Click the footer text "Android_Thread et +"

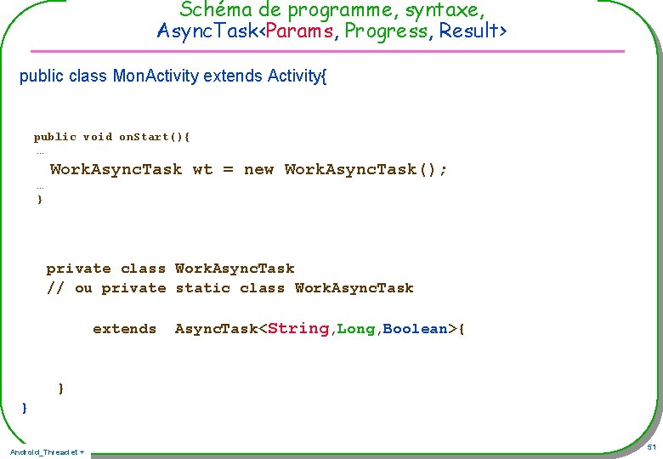point(47,452)
